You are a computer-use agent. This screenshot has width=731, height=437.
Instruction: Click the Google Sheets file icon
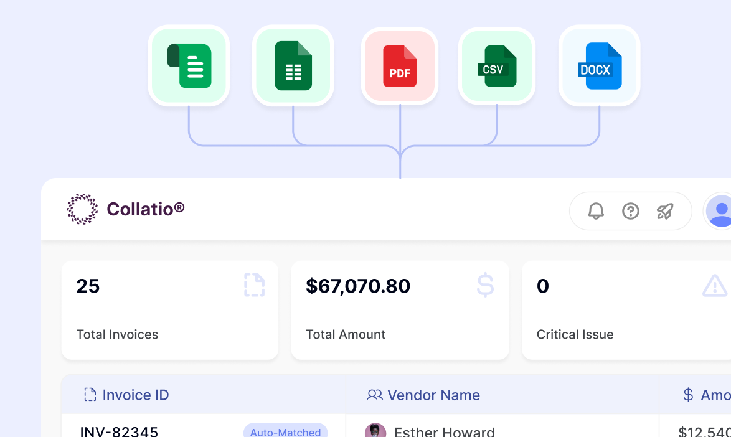pyautogui.click(x=293, y=66)
